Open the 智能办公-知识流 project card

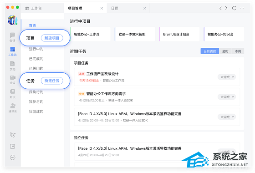tap(224, 34)
